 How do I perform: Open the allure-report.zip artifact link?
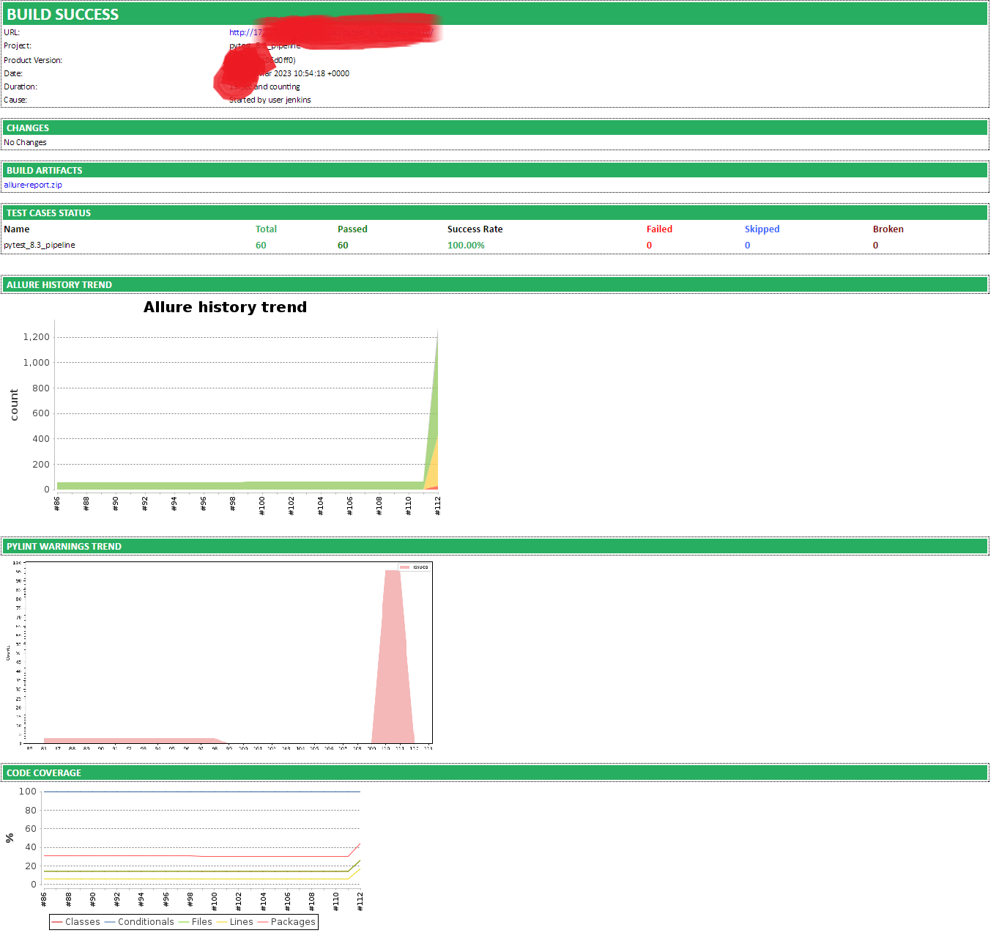33,185
